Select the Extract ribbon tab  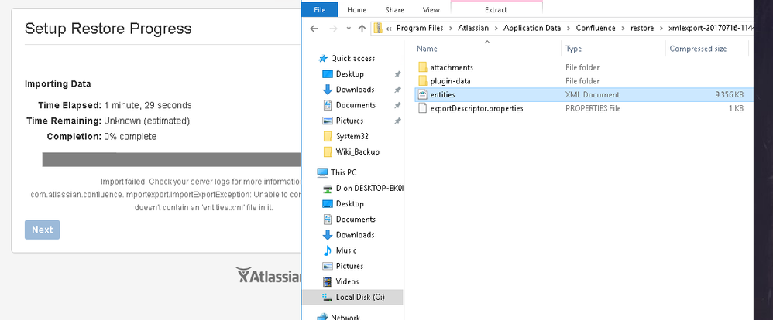(496, 9)
